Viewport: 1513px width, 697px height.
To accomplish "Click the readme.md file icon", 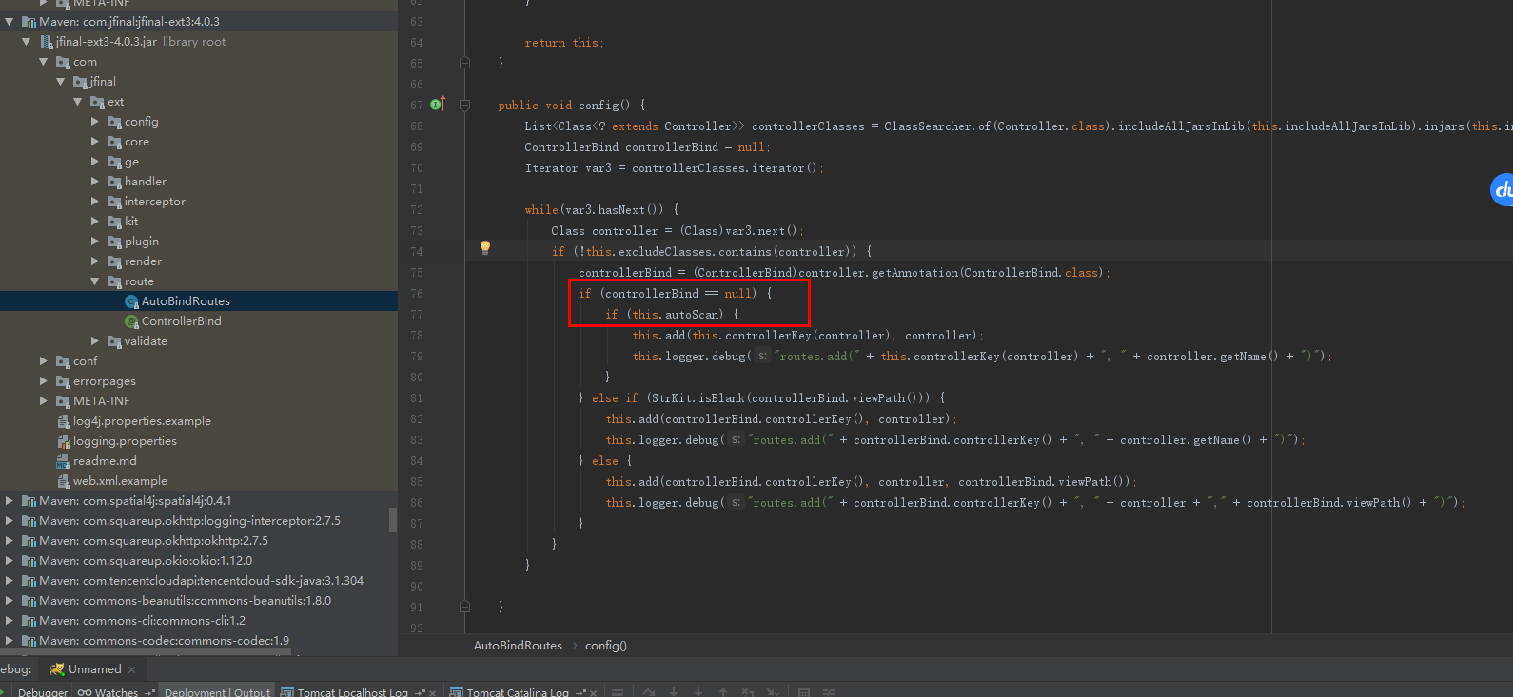I will click(64, 461).
